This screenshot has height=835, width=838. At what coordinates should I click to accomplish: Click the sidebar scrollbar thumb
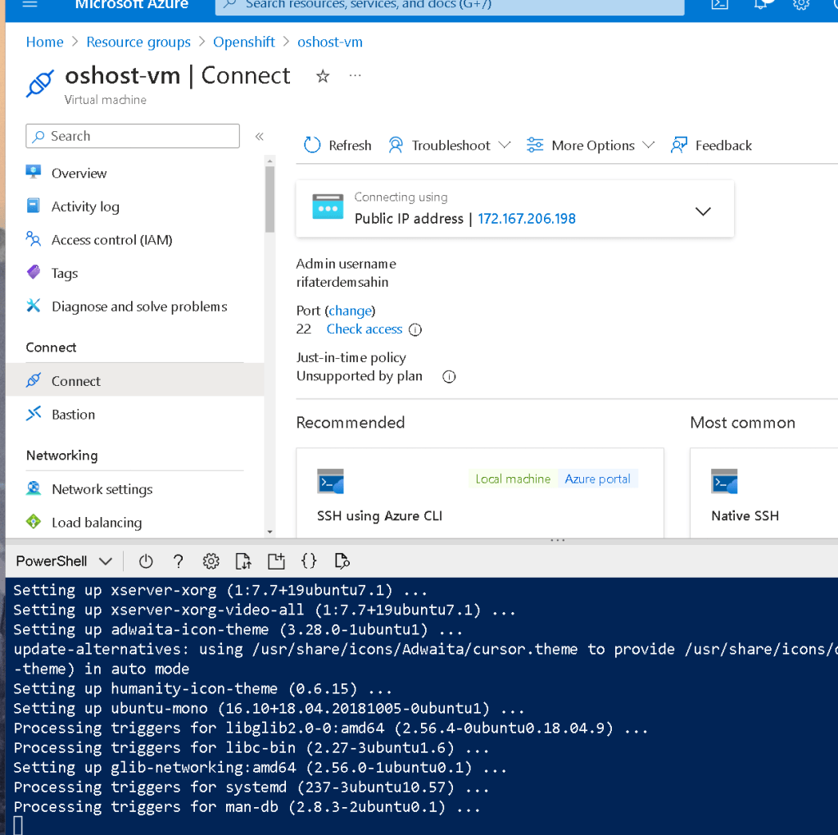click(x=270, y=199)
